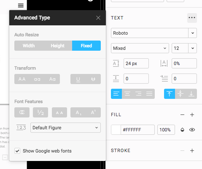This screenshot has width=202, height=169.
Task: Click the paragraph indent icon
Action: (164, 79)
